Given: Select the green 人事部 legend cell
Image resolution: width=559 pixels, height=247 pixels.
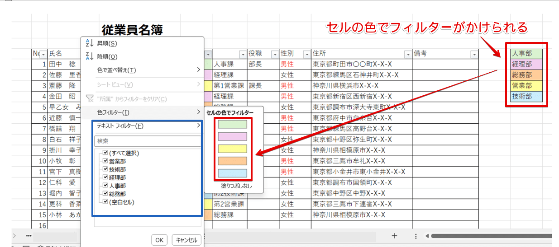Looking at the screenshot, I should click(526, 53).
